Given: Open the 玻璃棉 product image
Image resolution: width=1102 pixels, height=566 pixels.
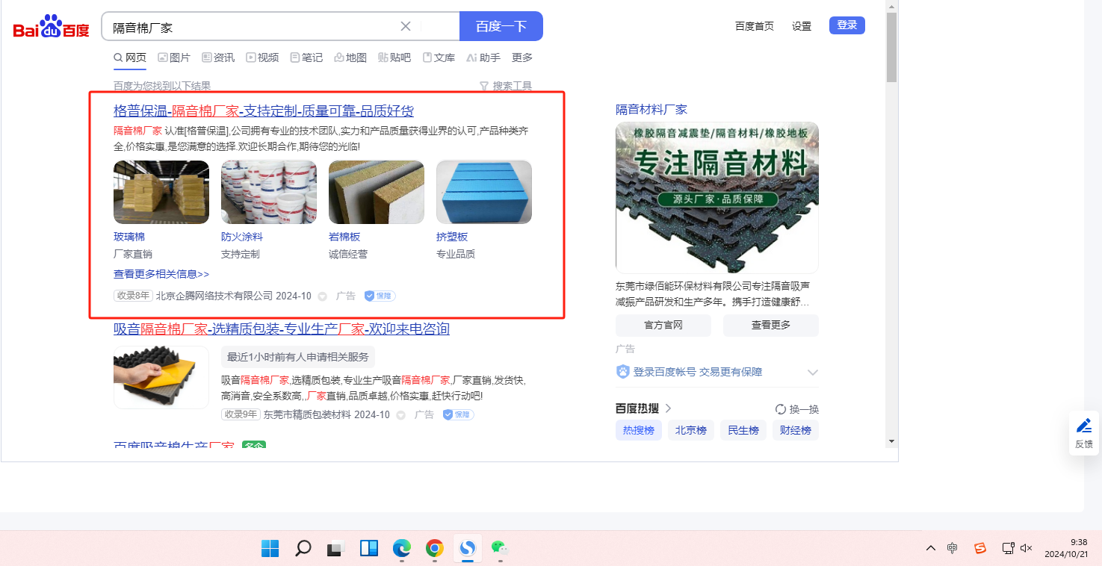Looking at the screenshot, I should [161, 192].
